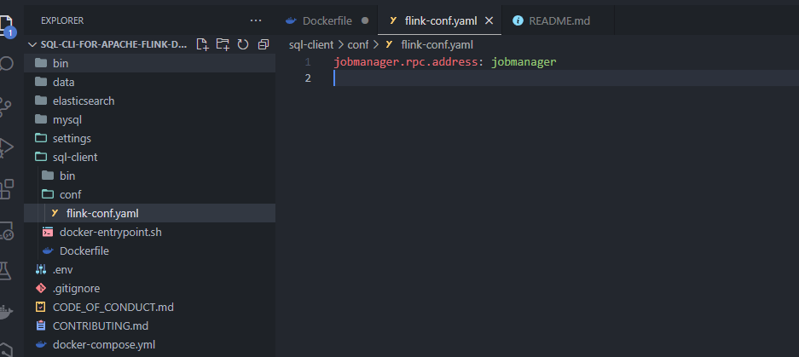This screenshot has height=357, width=799.
Task: Open Dockerfile in the sql-client folder
Action: coord(149,251)
